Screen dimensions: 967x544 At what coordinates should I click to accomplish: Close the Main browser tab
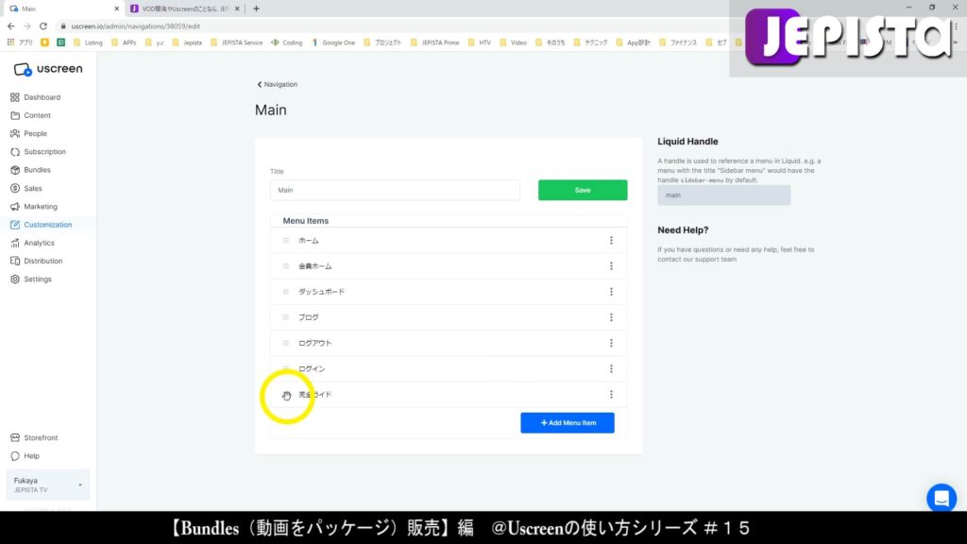(116, 8)
